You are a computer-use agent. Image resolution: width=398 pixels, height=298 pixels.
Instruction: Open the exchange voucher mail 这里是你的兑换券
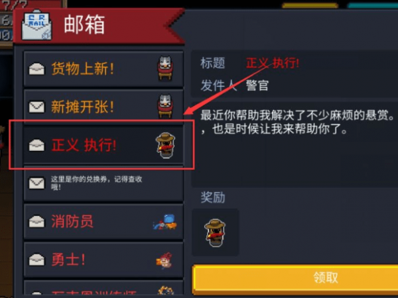(103, 183)
